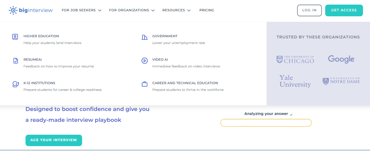Click the Get Access button
The image size is (370, 151).
(x=344, y=10)
